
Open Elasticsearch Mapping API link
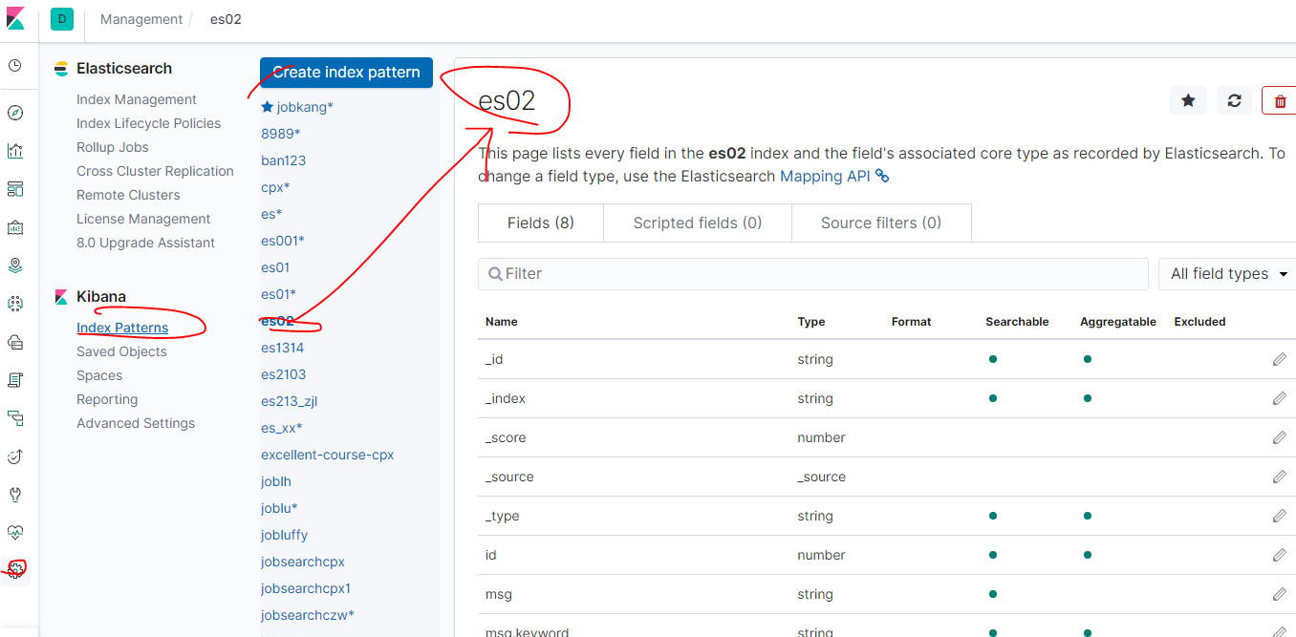point(834,176)
